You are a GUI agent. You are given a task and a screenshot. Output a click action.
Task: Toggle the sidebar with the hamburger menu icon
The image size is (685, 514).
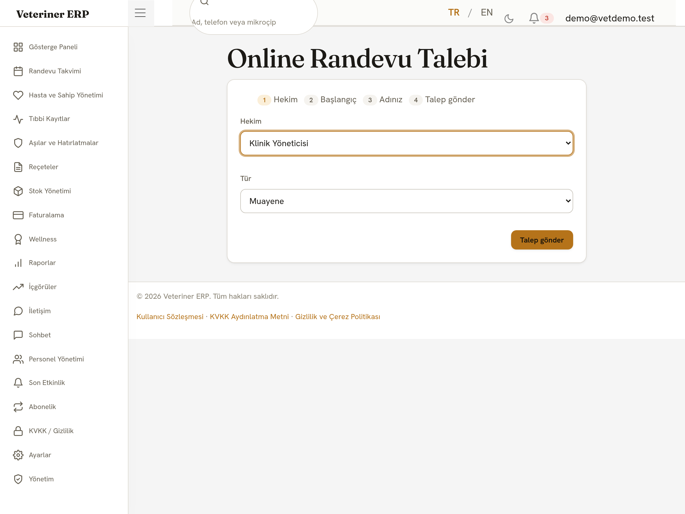(x=140, y=13)
